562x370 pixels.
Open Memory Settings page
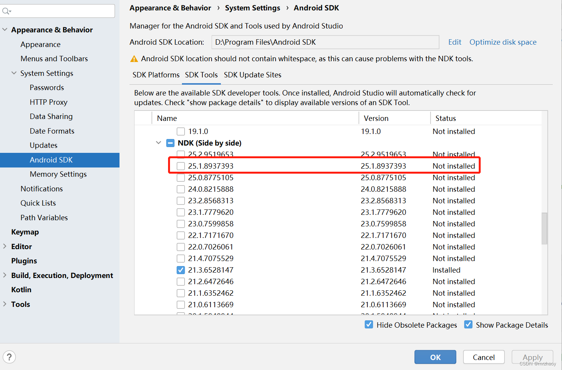58,174
